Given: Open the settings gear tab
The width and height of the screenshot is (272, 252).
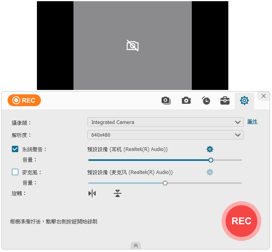Looking at the screenshot, I should (244, 101).
